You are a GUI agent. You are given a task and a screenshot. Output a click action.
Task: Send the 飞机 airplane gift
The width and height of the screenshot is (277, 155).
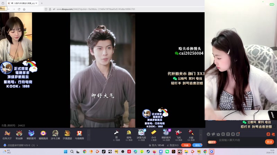pos(178,135)
